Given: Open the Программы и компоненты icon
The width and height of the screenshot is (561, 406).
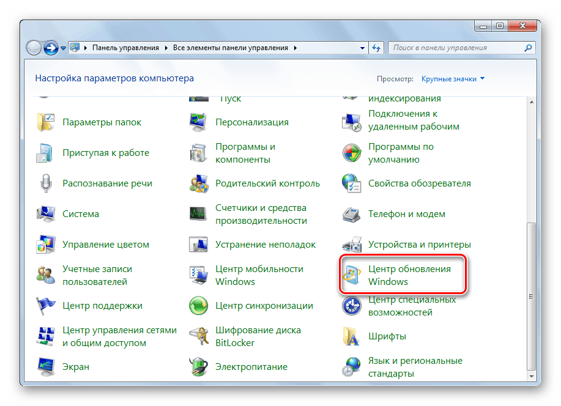Looking at the screenshot, I should (x=199, y=153).
